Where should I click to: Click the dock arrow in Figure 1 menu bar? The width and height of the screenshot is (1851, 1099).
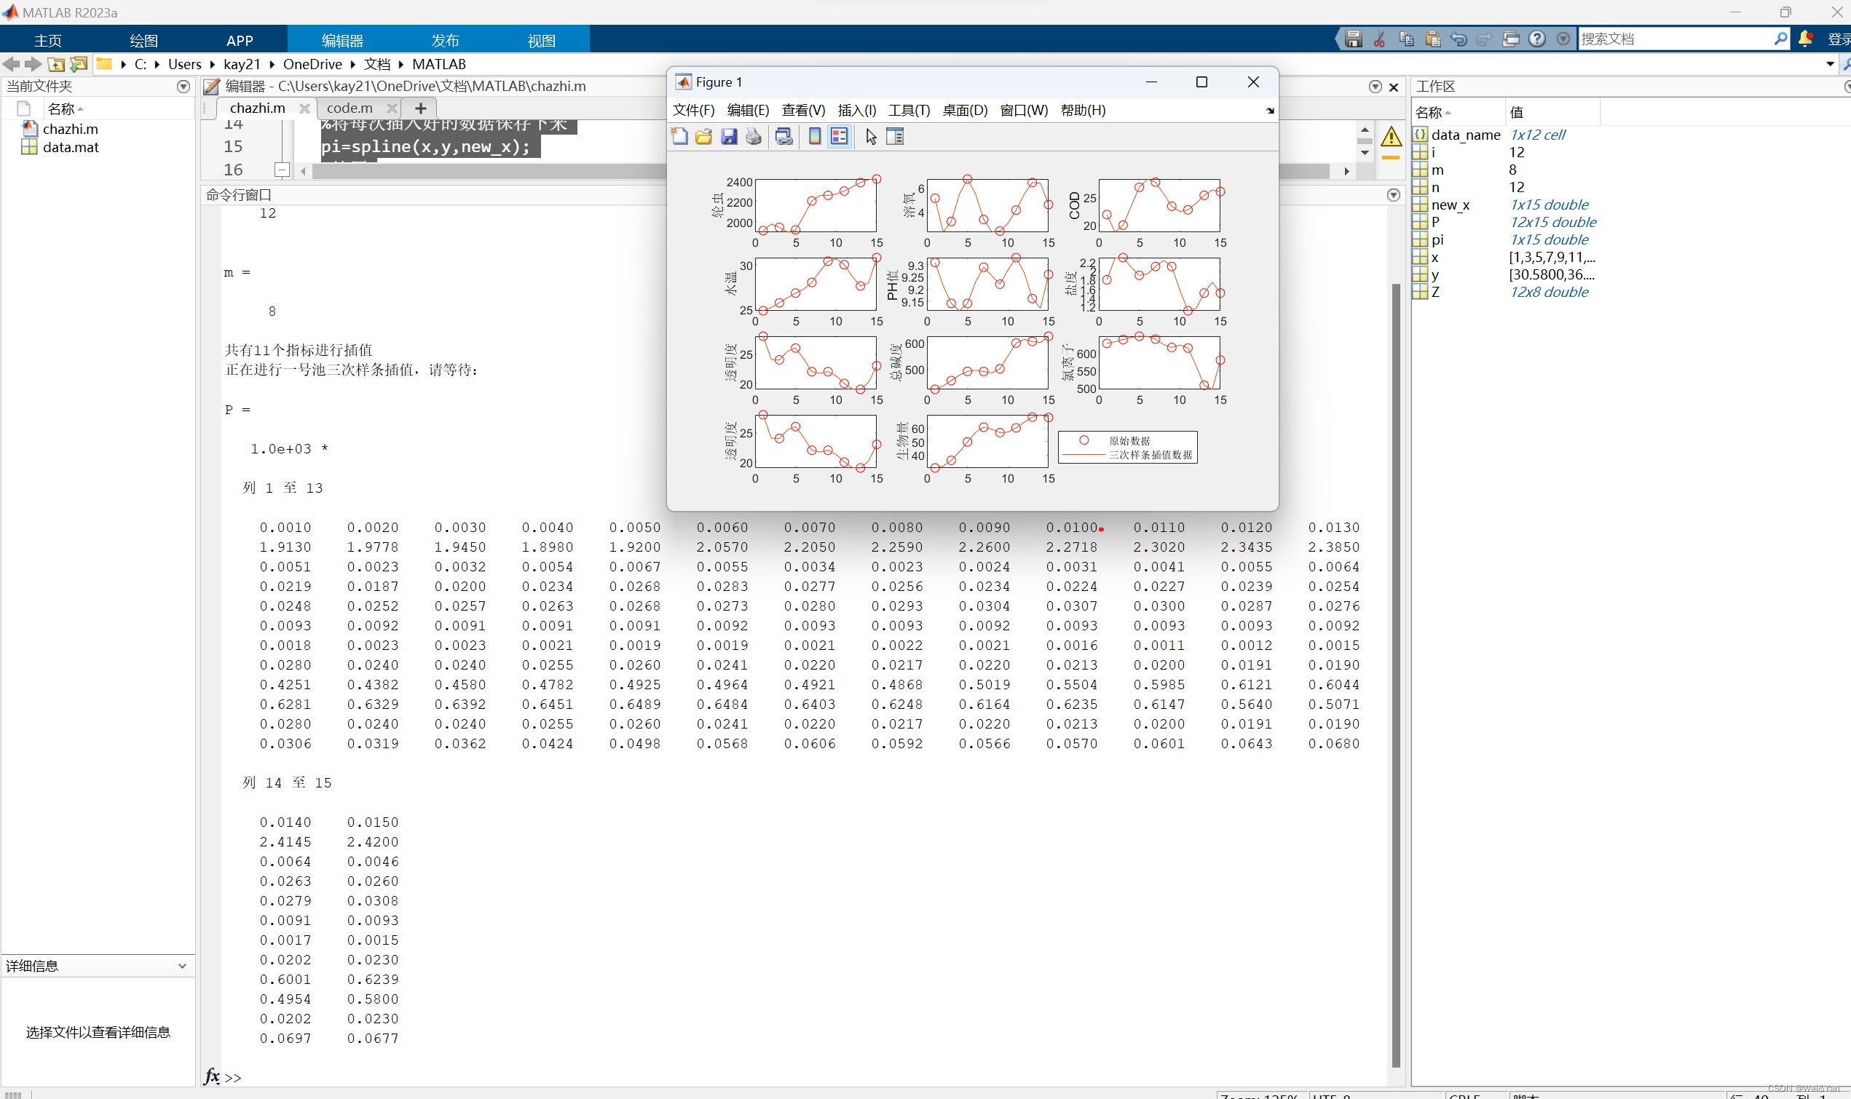1269,111
